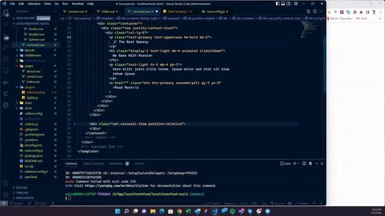The image size is (385, 216).
Task: Click the template breadcrumb item
Action: click(x=105, y=18)
